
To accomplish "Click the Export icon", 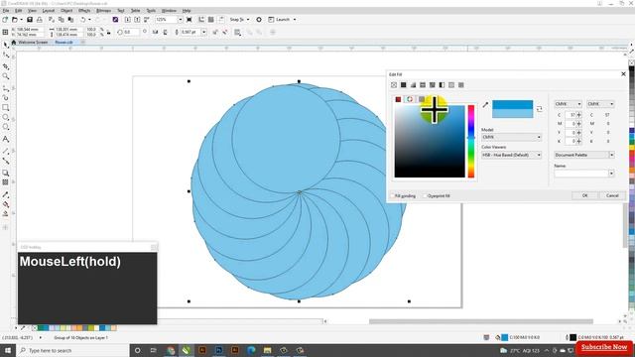I will click(x=137, y=20).
